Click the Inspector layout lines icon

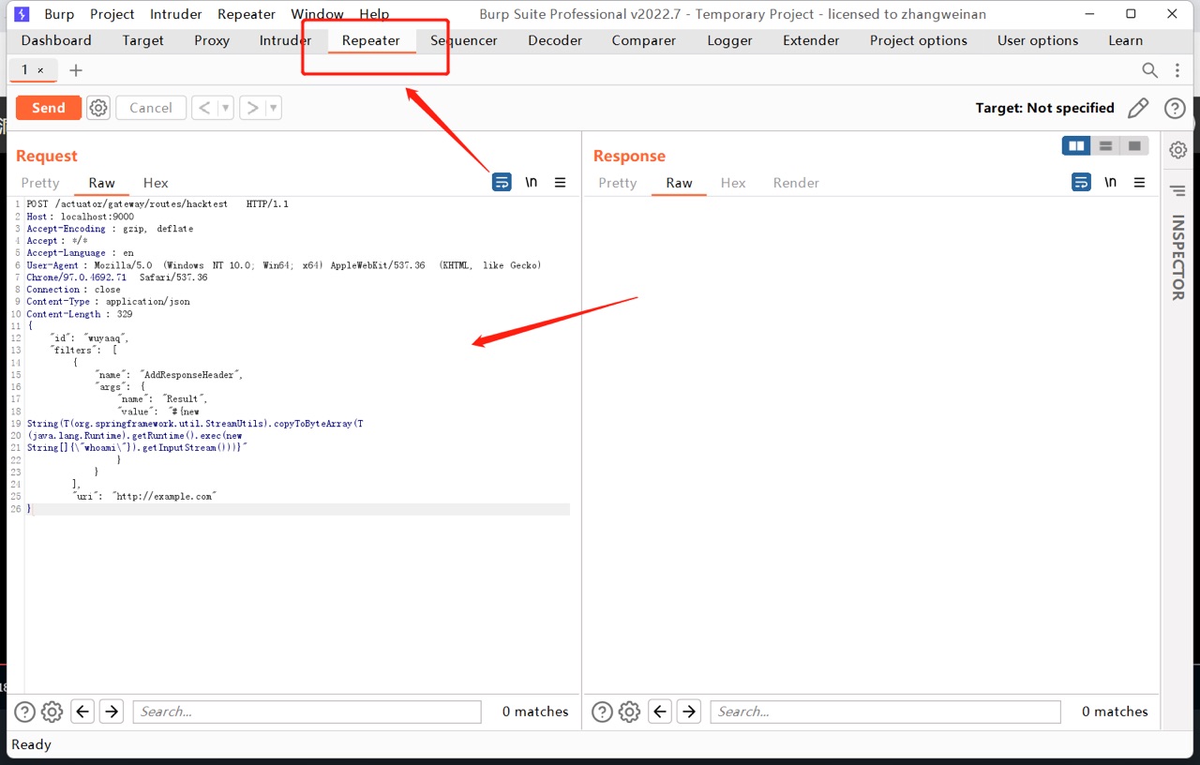[x=1178, y=191]
